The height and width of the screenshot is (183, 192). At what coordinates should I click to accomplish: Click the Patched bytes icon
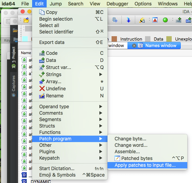117,158
